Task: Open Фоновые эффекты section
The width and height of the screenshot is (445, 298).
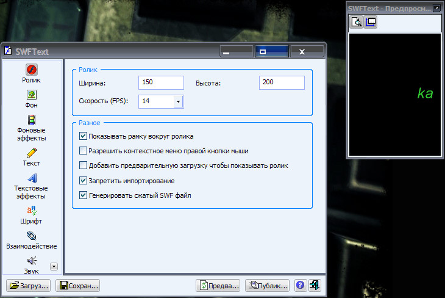Action: pyautogui.click(x=31, y=128)
